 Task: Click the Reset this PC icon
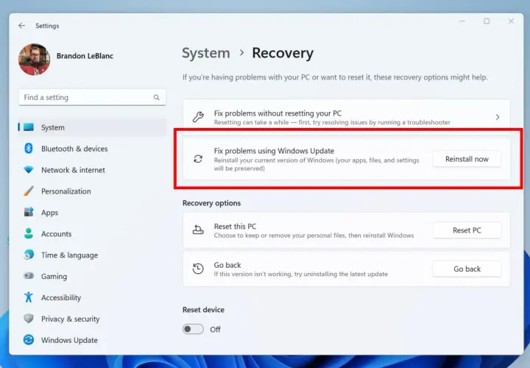click(198, 230)
